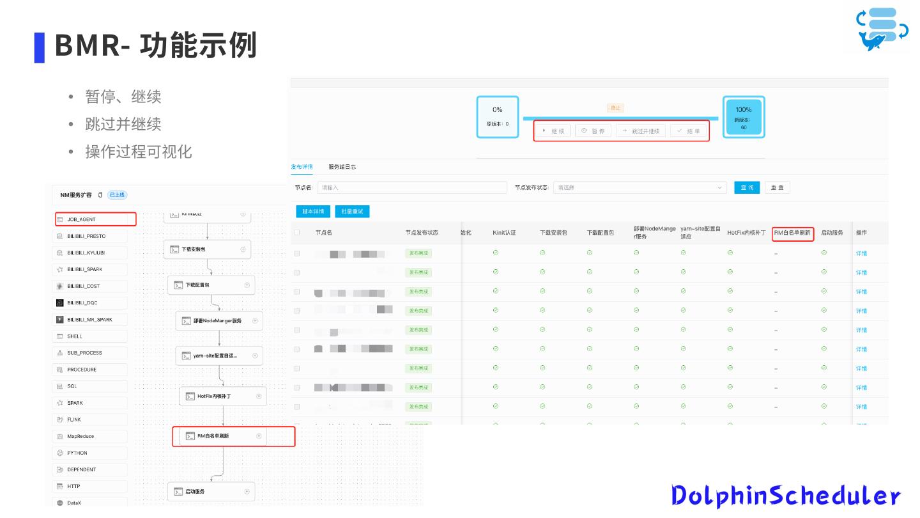Screen dimensions: 920x518
Task: Open the 节点发布状态 dropdown
Action: point(640,187)
